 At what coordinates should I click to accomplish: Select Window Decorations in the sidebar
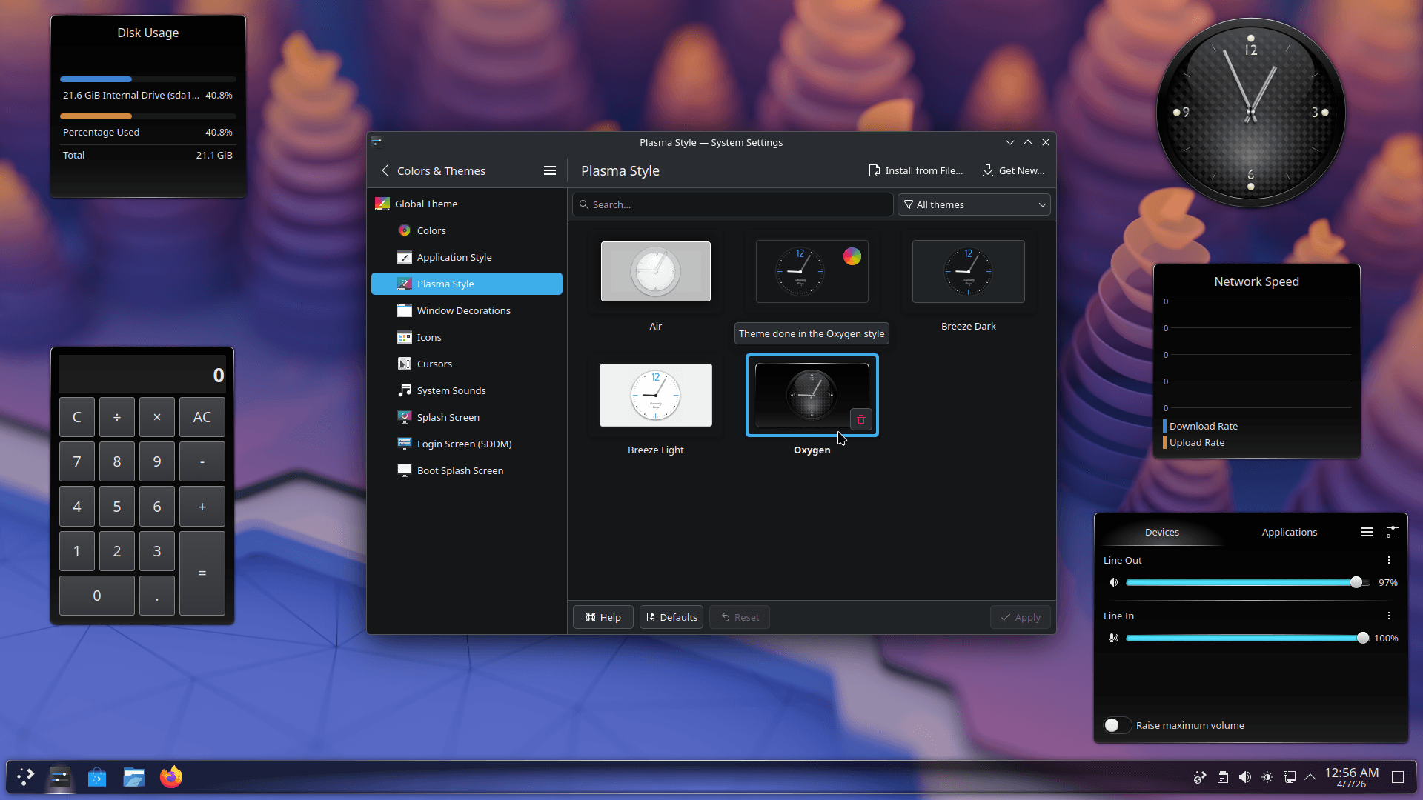point(463,311)
